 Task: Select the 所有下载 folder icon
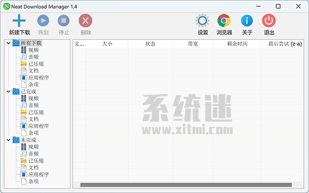click(16, 43)
